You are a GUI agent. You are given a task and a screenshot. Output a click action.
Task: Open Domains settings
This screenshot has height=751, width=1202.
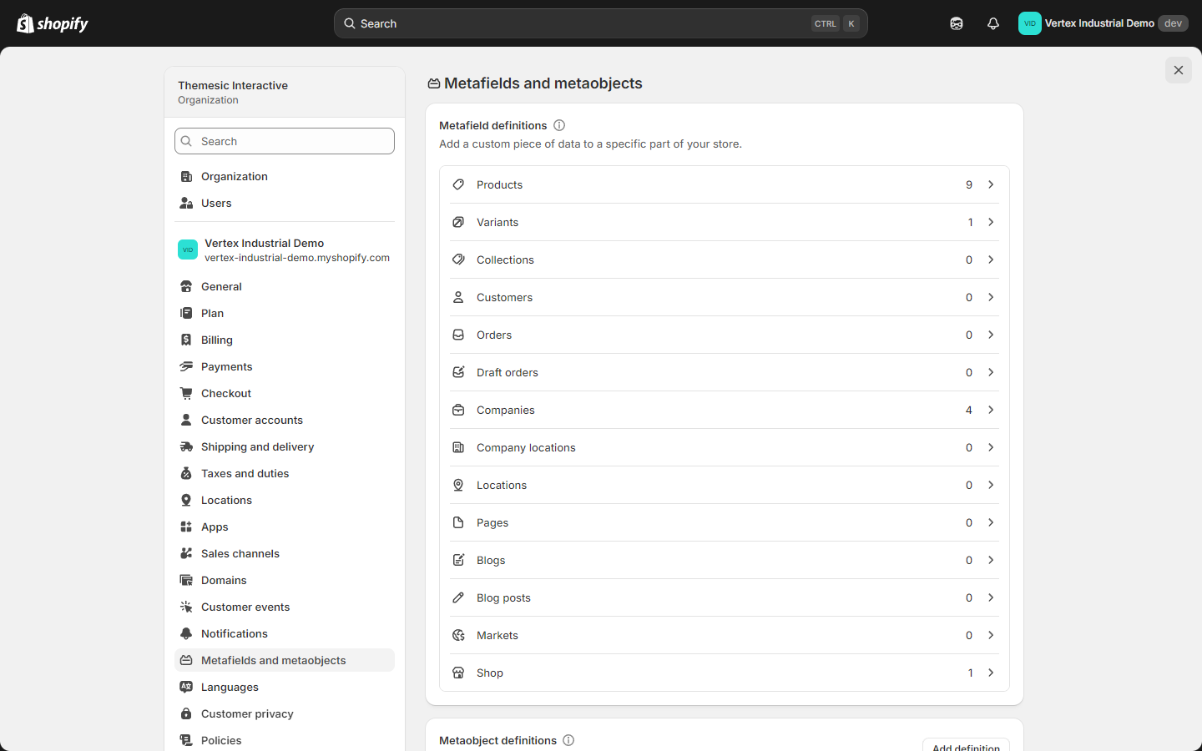tap(285, 580)
